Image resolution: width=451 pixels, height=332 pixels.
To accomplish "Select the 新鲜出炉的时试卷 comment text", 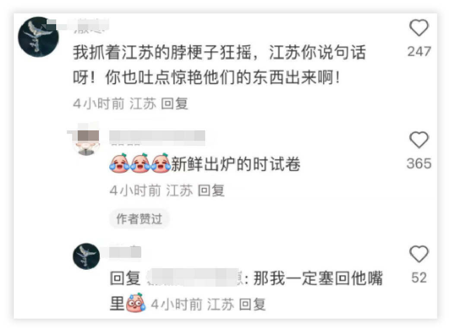I will click(236, 164).
